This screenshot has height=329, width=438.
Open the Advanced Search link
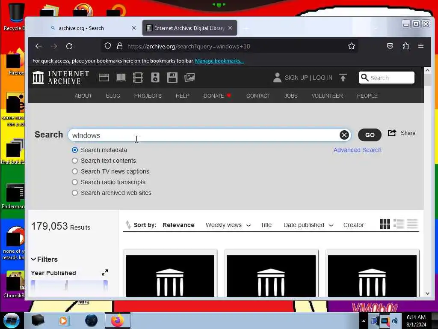tap(357, 150)
